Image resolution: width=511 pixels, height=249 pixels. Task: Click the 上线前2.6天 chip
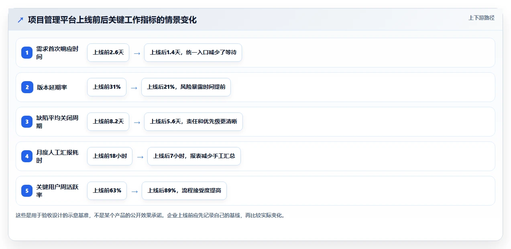[108, 53]
